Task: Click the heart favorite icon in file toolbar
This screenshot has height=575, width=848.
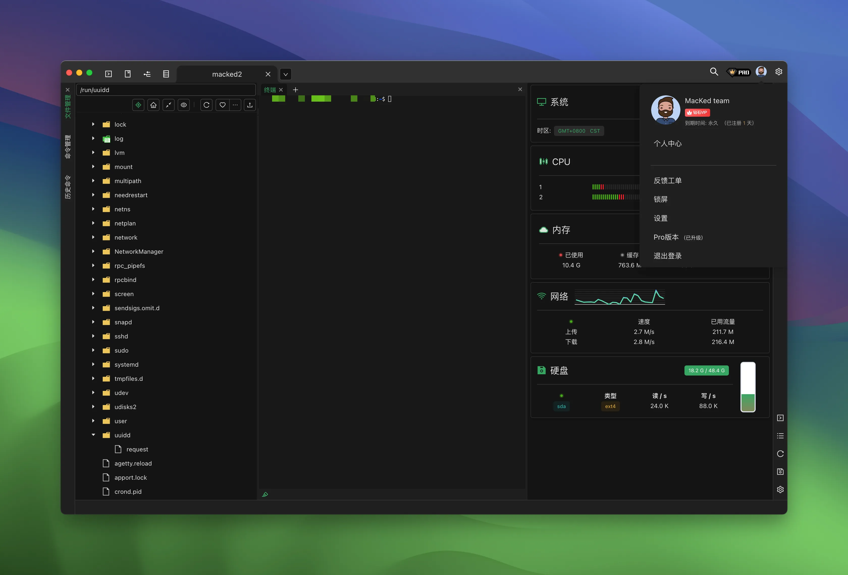Action: point(222,105)
